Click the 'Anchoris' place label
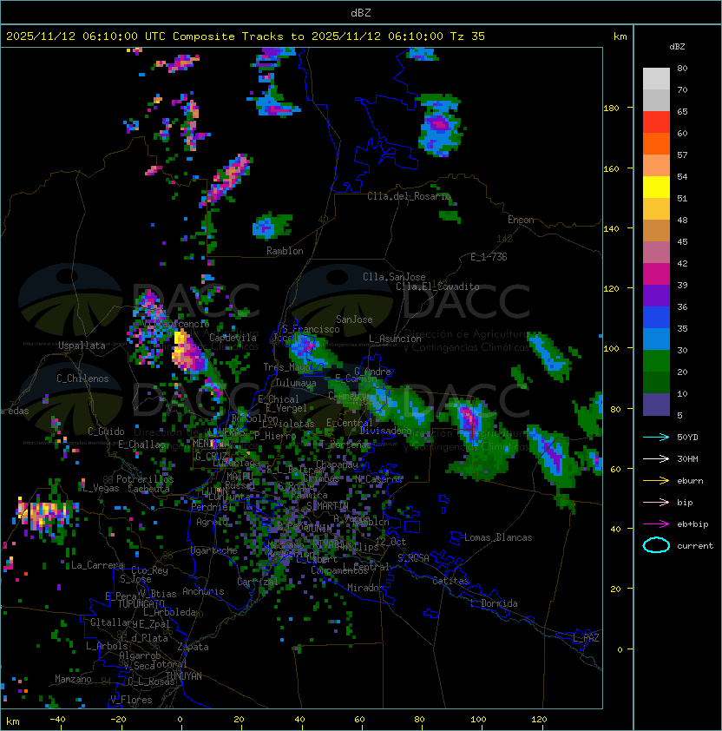The image size is (722, 731). point(203,591)
